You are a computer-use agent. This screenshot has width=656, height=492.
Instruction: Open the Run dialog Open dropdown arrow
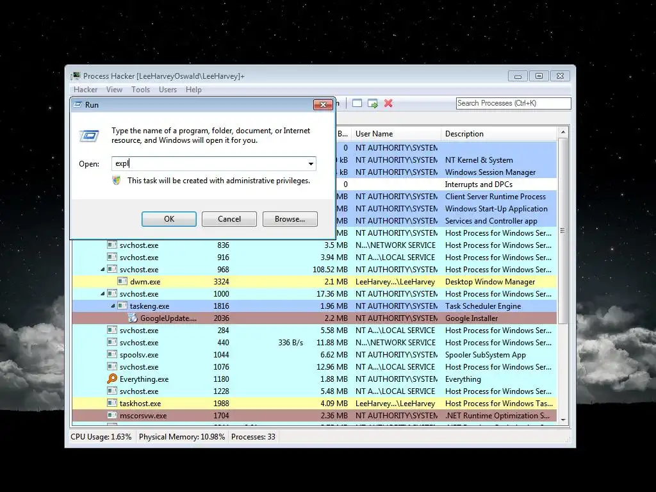coord(311,163)
